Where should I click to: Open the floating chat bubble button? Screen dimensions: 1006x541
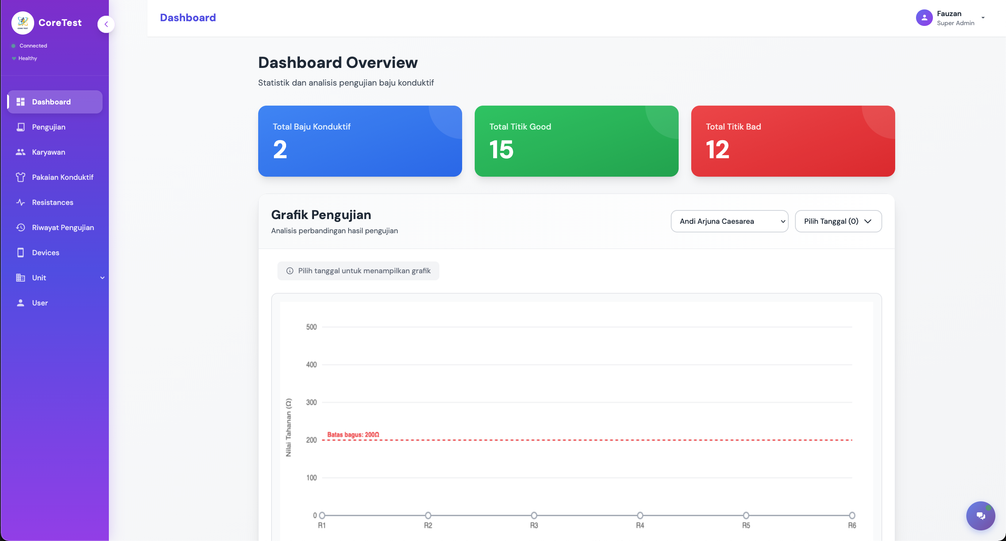click(x=980, y=515)
